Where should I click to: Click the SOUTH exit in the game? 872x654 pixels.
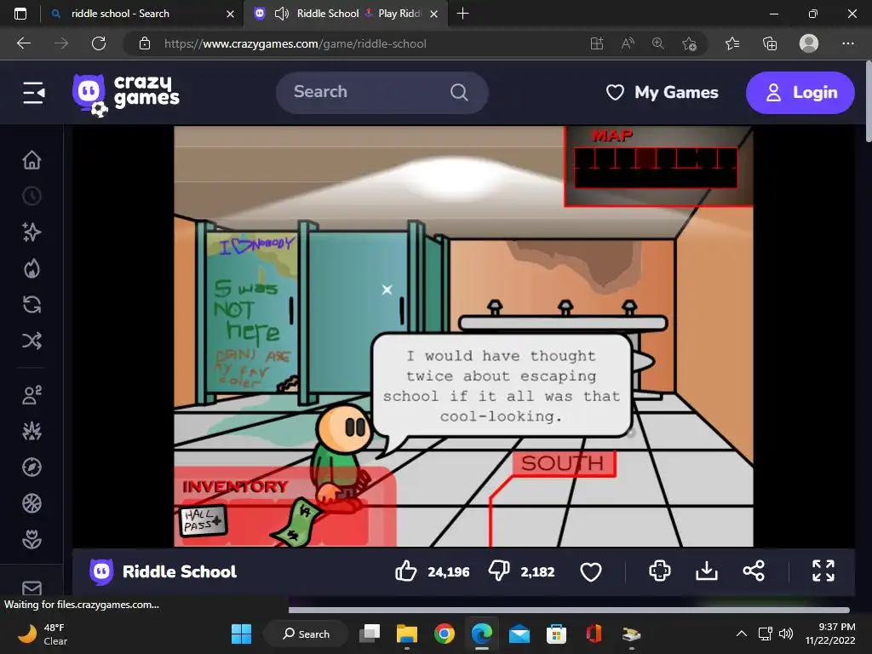[563, 463]
